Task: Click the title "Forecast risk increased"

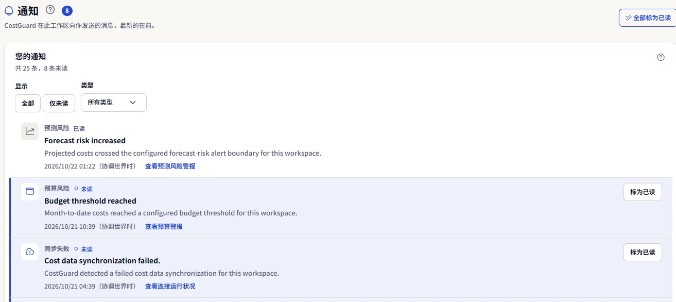Action: (85, 140)
